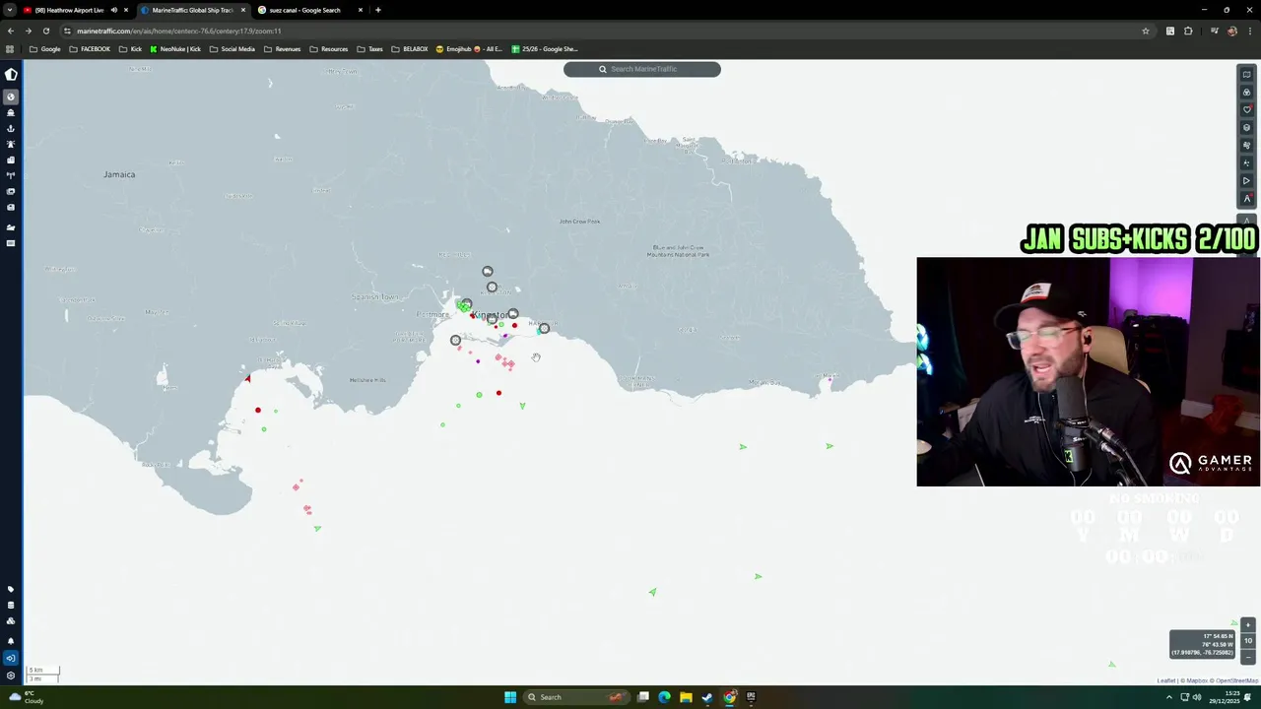Open the settings gear at the sidebar bottom
Screen dimensions: 1261x709
coord(11,676)
